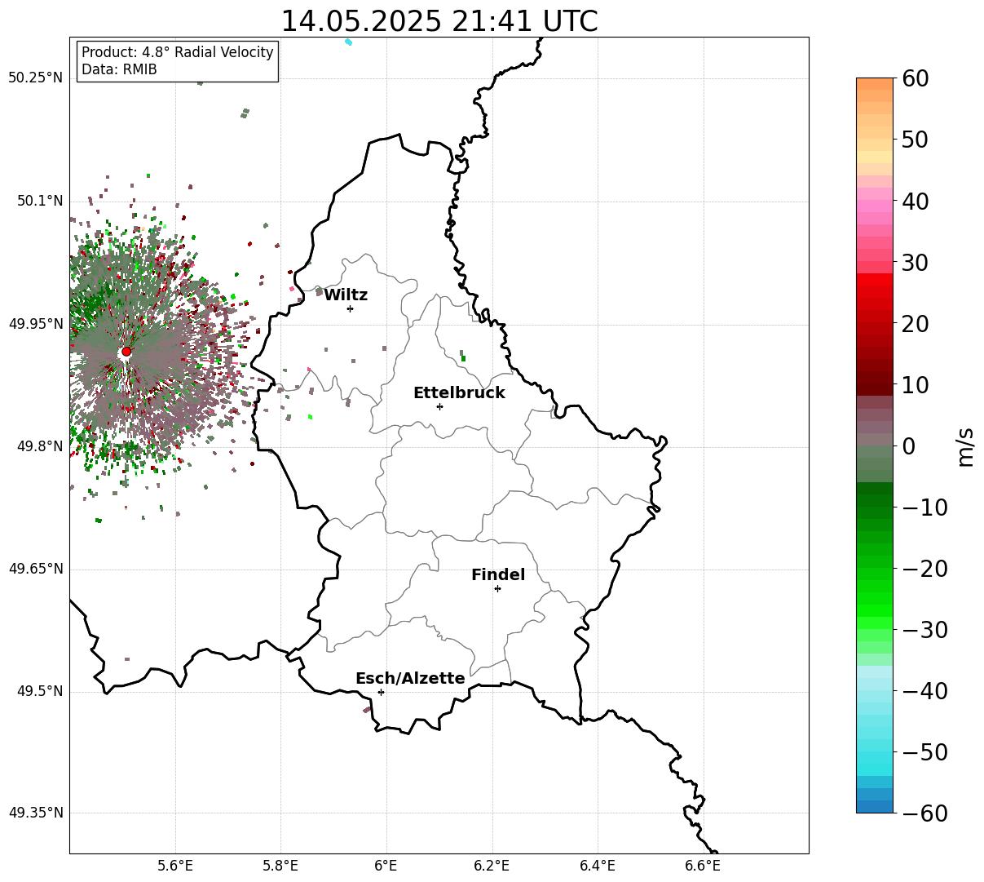984x882 pixels.
Task: Click the Findel station cross marker
Action: 497,588
